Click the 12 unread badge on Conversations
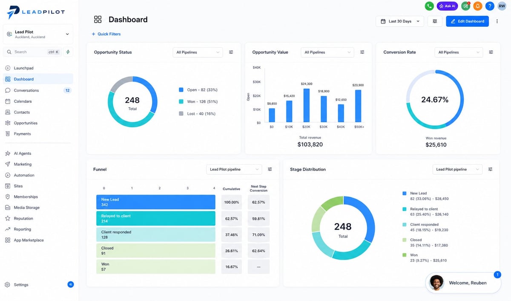 [x=67, y=90]
